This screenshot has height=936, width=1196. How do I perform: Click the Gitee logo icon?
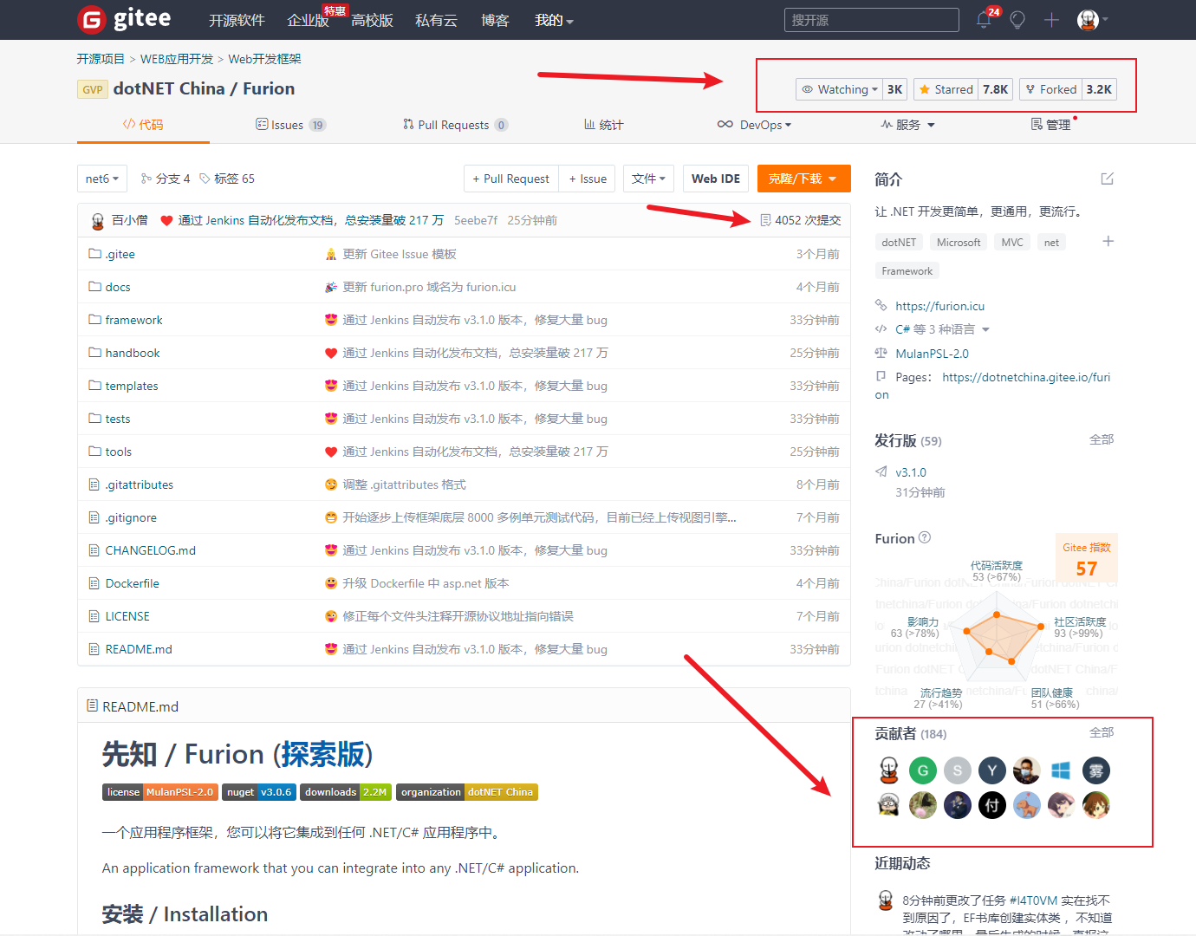(90, 19)
